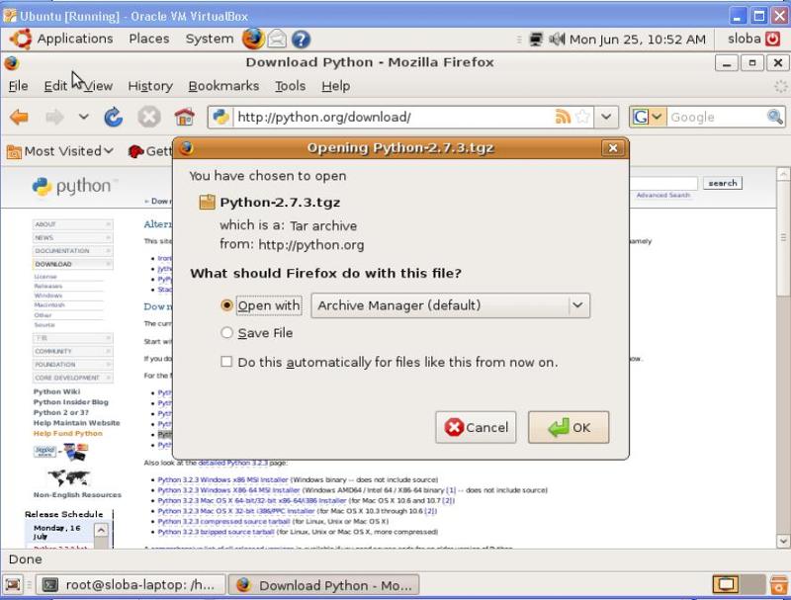
Task: Open Python 3.2.3 bzipped source tarball link
Action: [216, 532]
